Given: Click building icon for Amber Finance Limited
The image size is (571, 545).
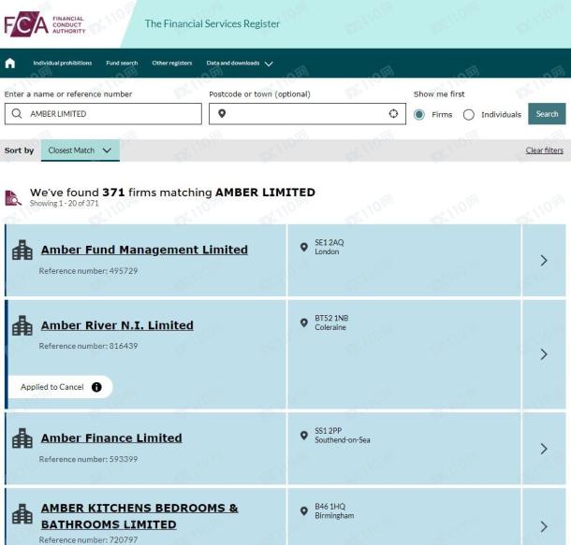Looking at the screenshot, I should [22, 438].
